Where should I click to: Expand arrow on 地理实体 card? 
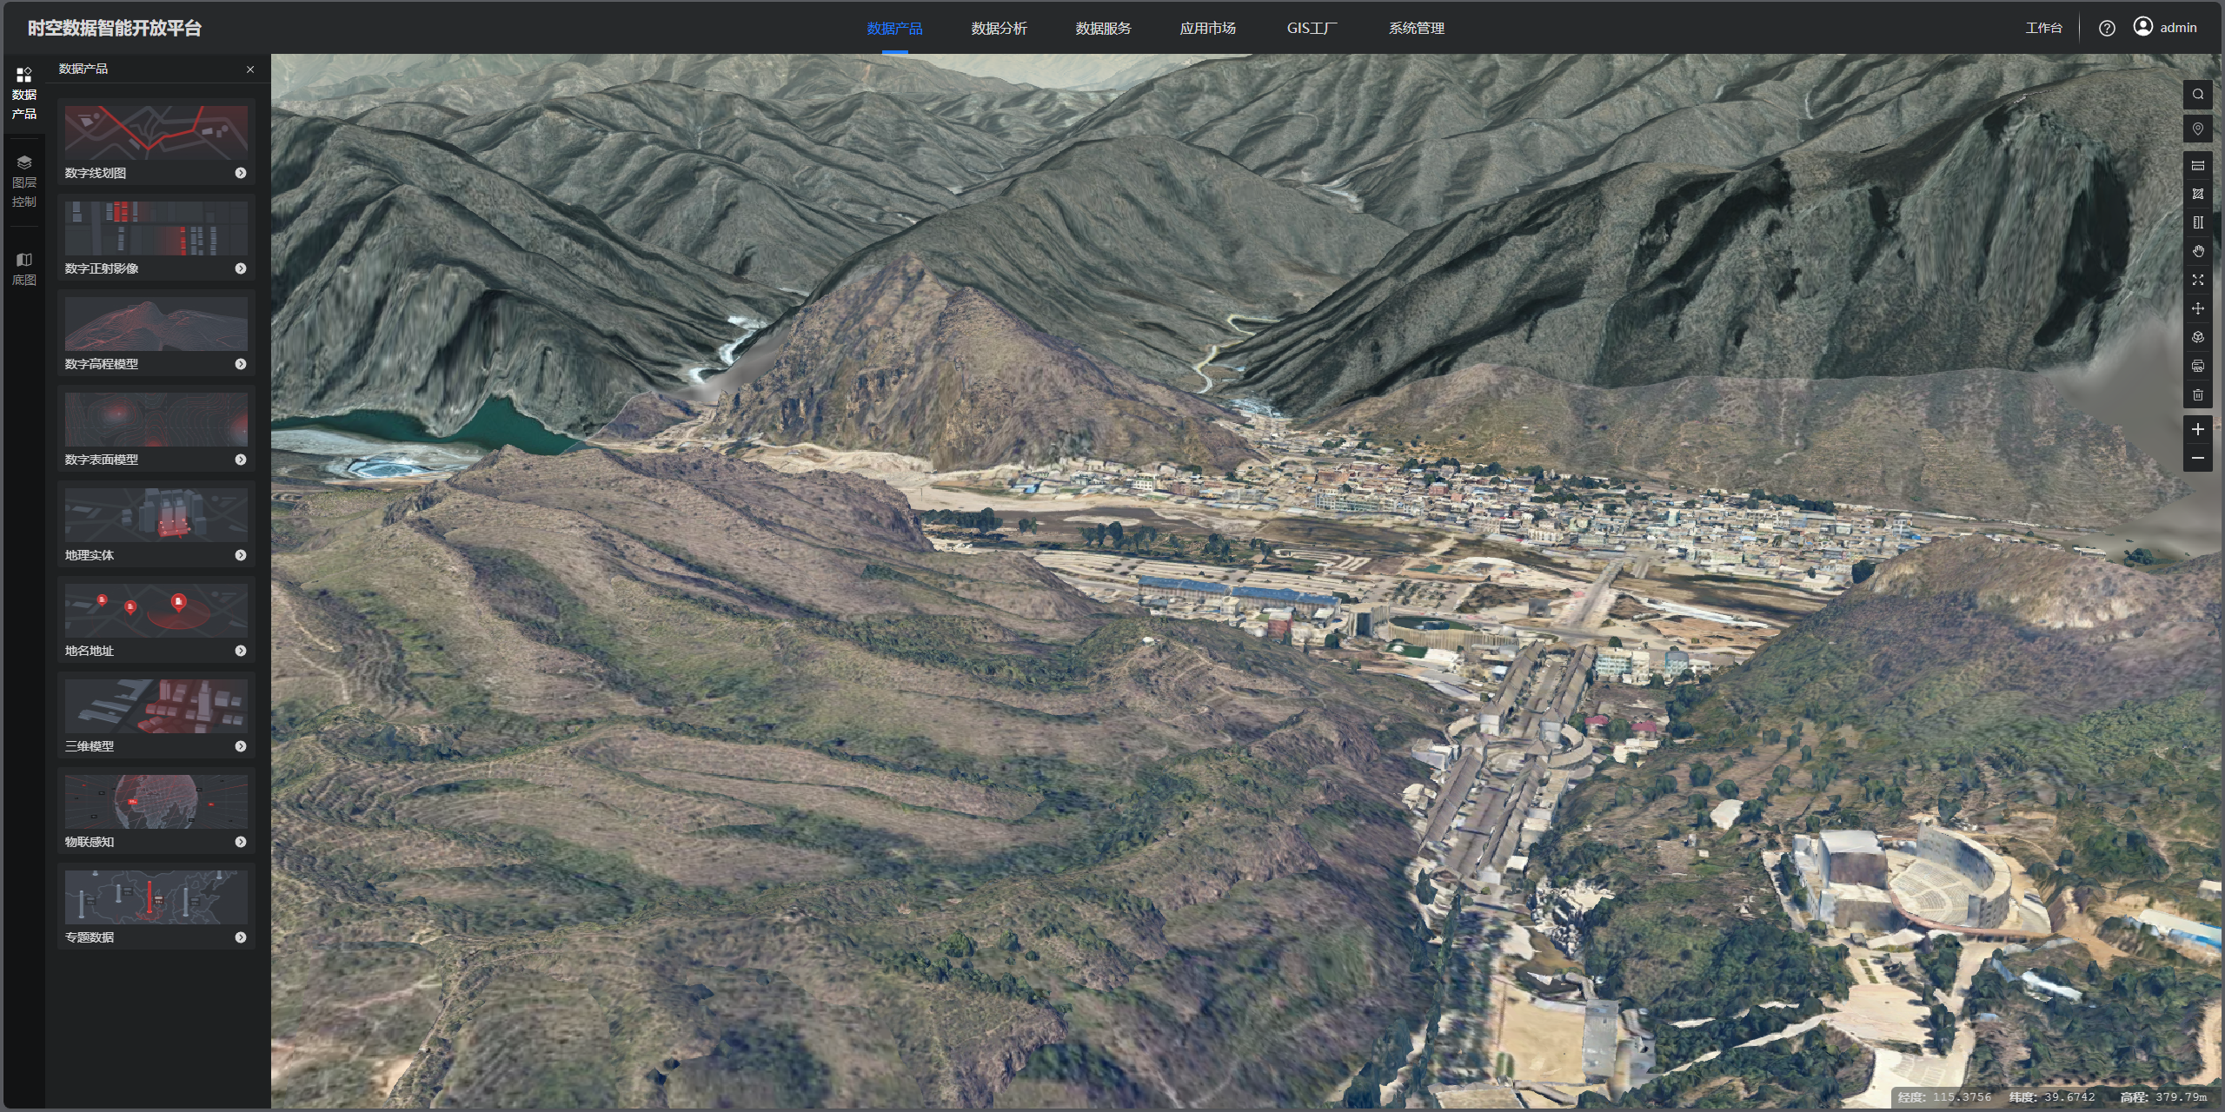pyautogui.click(x=241, y=555)
